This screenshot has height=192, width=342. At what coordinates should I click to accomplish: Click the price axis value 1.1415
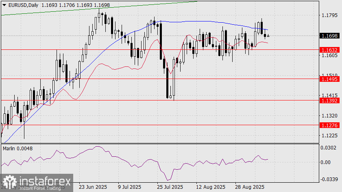pos(329,95)
